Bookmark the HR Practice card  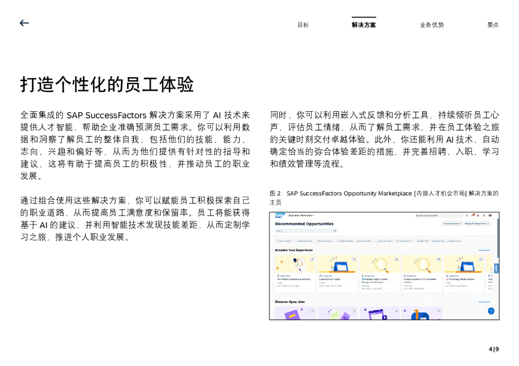pos(312,259)
